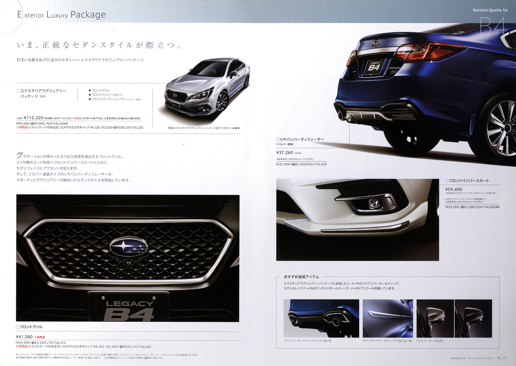This screenshot has height=366, width=516.
Task: Click the package total price ¥112,320
Action: point(33,118)
